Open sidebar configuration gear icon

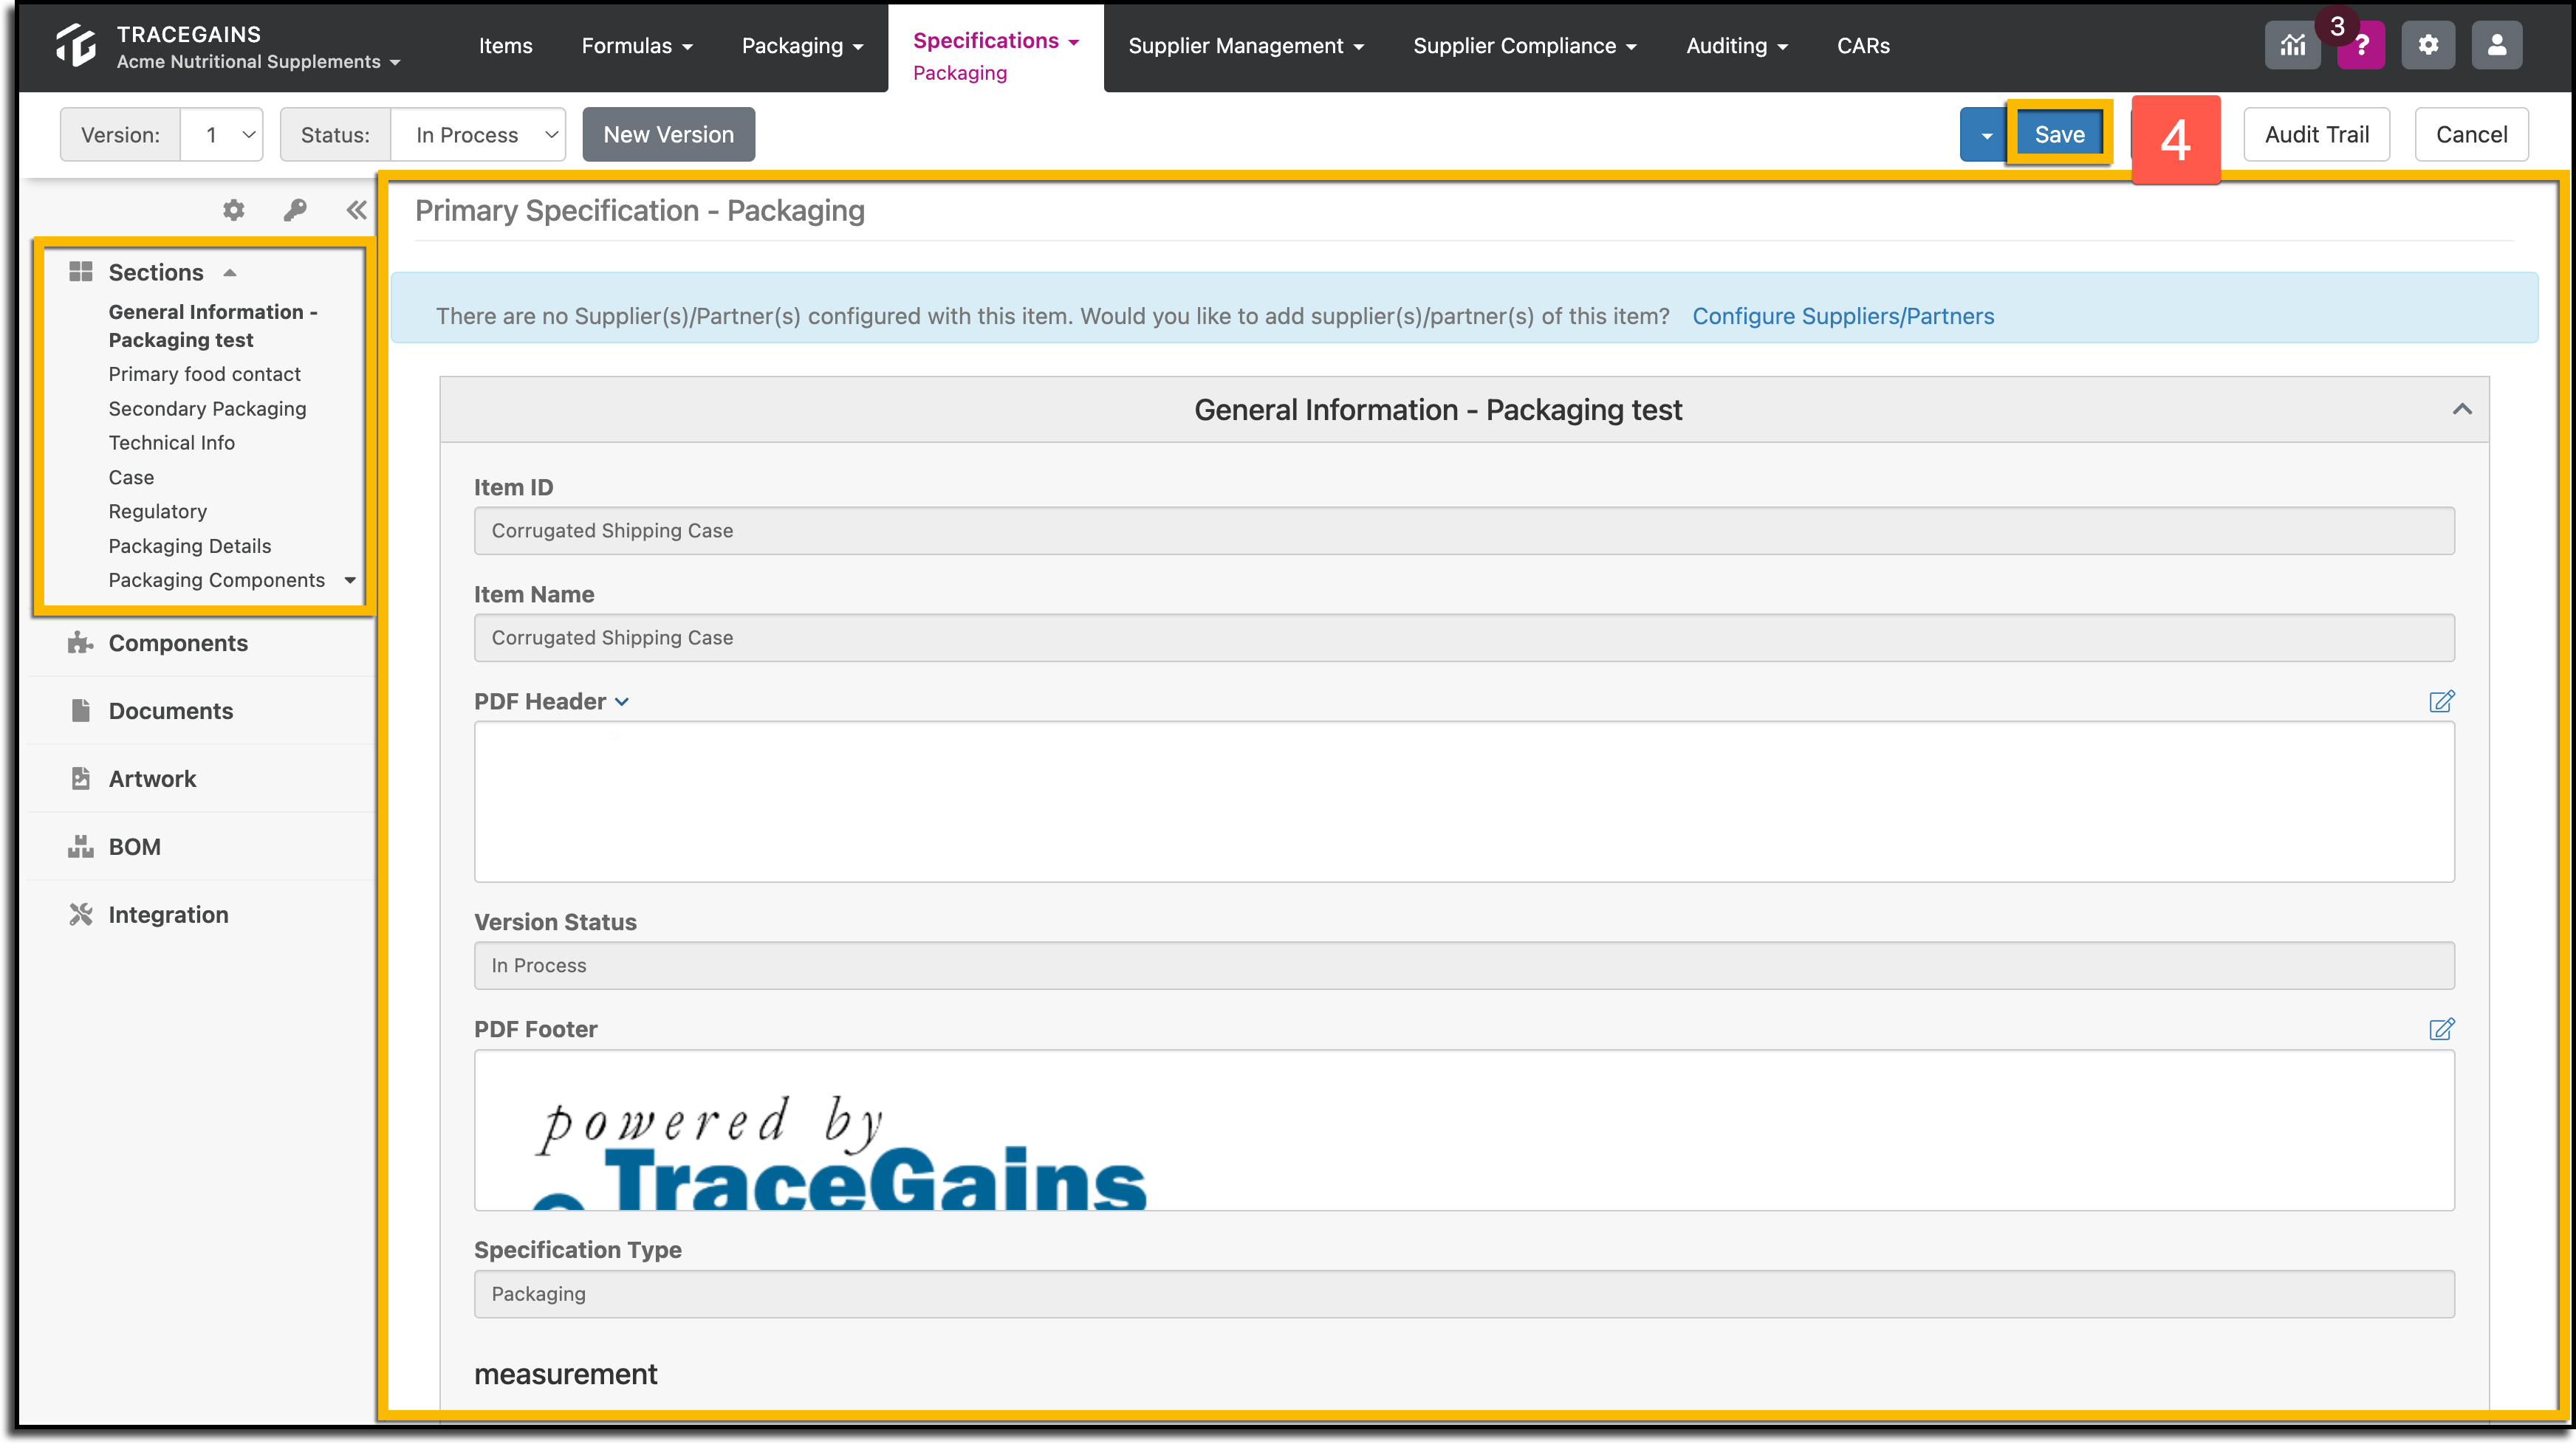pos(233,210)
